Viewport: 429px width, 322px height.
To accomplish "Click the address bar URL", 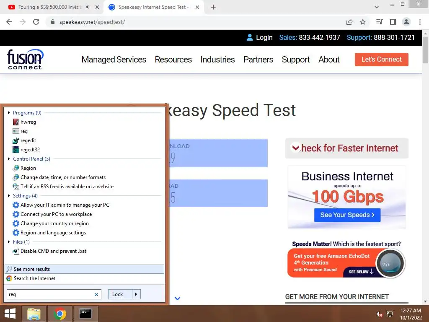I will (x=92, y=22).
